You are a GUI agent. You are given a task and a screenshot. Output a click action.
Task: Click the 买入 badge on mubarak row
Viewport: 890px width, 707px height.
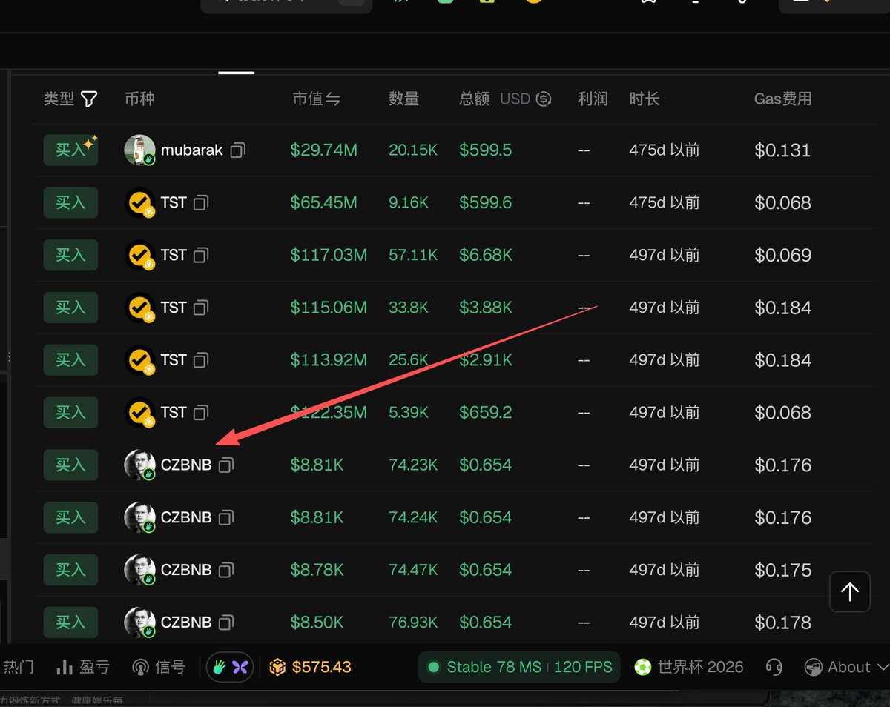pyautogui.click(x=70, y=150)
